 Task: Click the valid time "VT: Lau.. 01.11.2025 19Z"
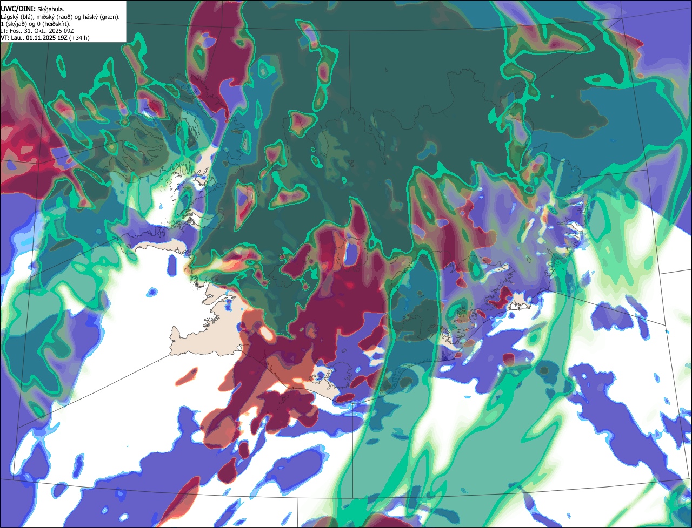tap(34, 38)
